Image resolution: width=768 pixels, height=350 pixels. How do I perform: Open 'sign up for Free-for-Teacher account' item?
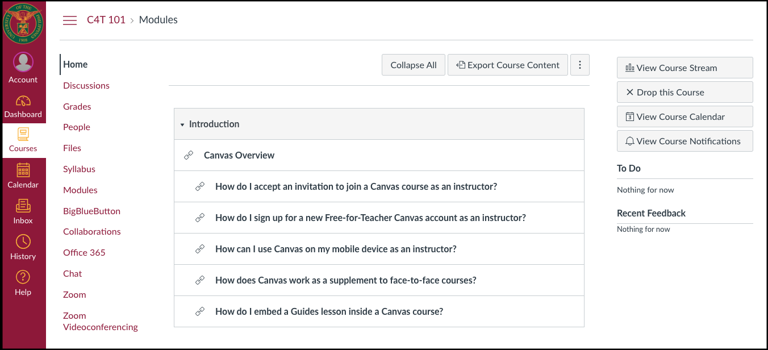(370, 218)
